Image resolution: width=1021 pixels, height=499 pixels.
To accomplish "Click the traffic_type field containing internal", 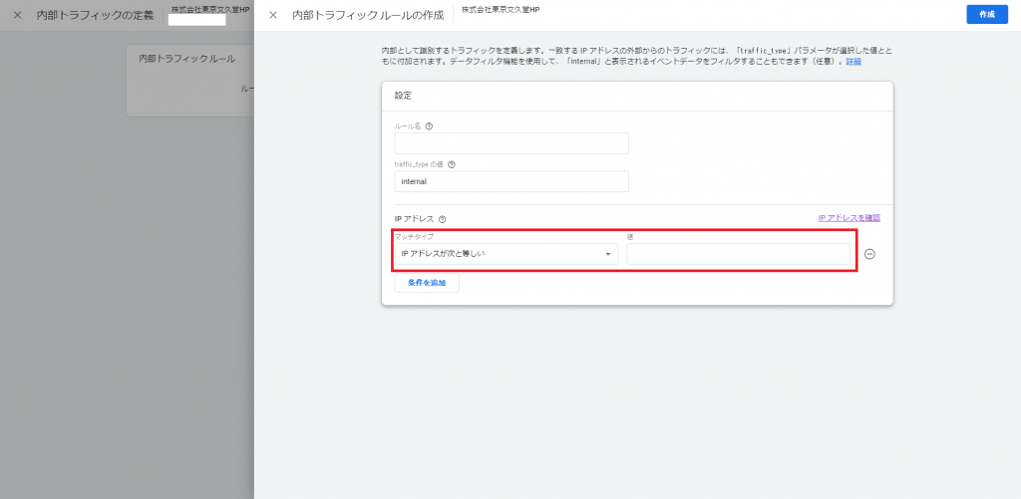I will [511, 181].
